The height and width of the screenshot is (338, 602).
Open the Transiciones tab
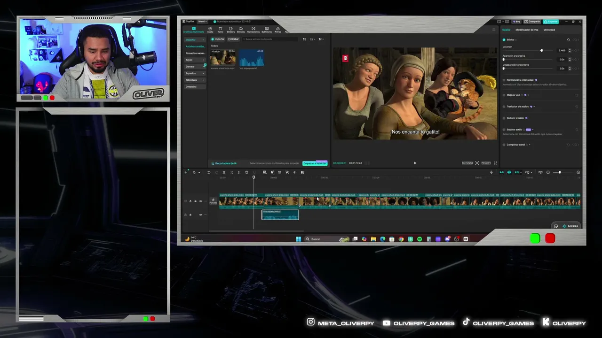[x=253, y=30]
